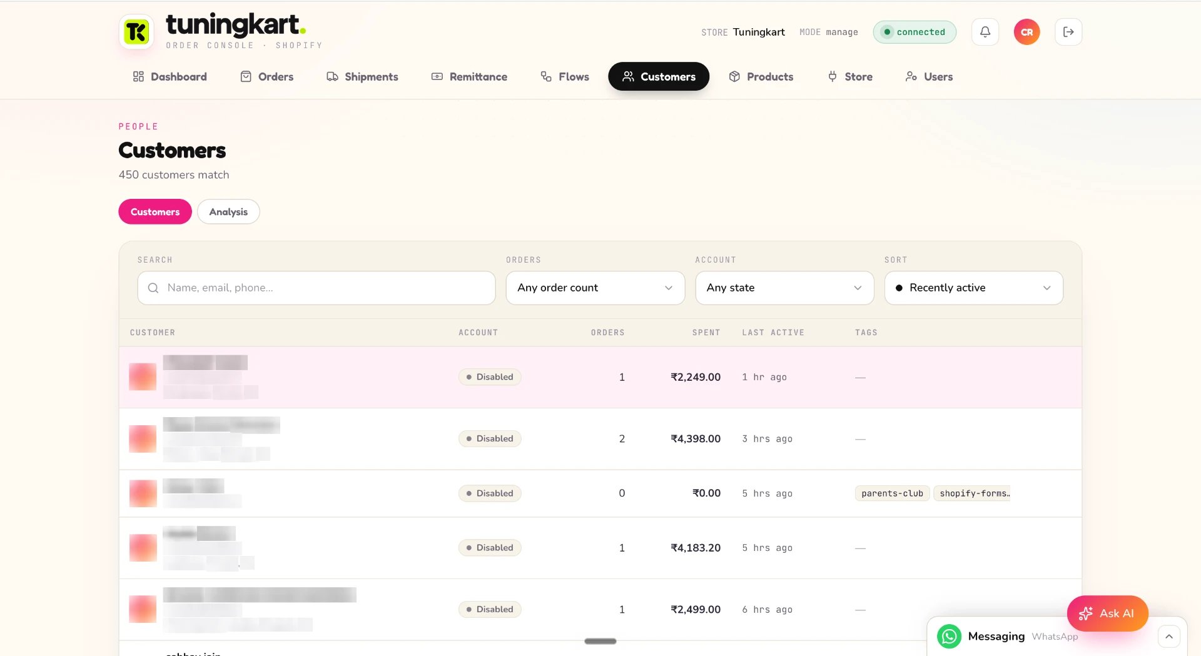Screen dimensions: 1201x656
Task: Click the Disabled badge on the 3 hrs ago row
Action: point(490,439)
